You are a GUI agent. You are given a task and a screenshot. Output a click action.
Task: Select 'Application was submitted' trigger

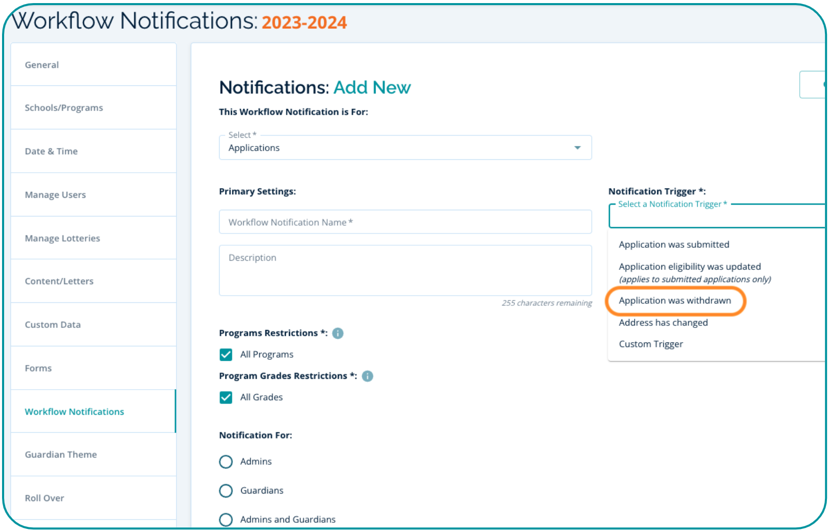click(x=674, y=245)
